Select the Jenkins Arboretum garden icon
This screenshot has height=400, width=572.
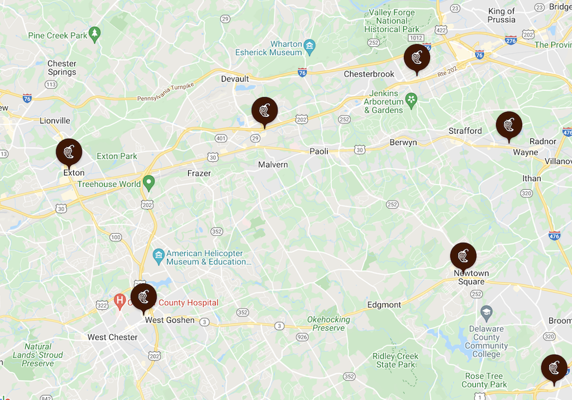click(x=411, y=102)
